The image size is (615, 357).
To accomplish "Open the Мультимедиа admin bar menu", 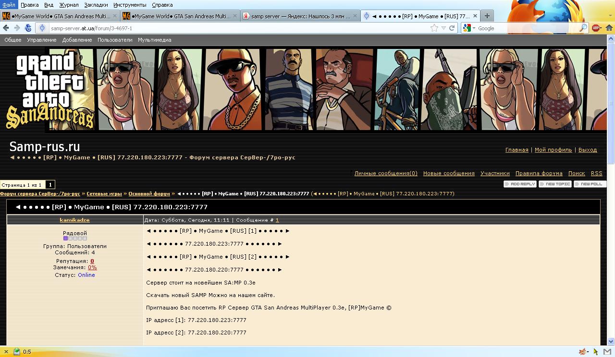I will coord(154,40).
